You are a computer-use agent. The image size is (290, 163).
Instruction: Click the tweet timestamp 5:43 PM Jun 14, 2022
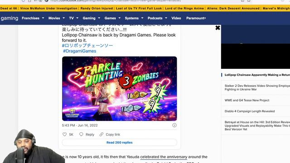(x=80, y=125)
